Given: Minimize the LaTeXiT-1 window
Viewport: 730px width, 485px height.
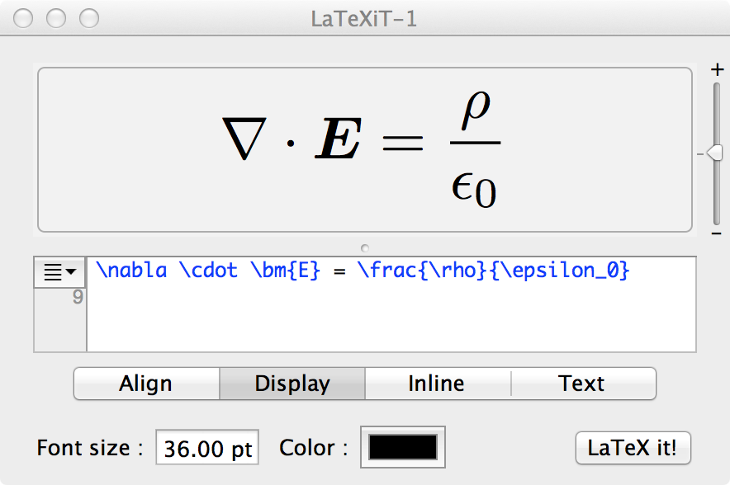Looking at the screenshot, I should pyautogui.click(x=56, y=18).
